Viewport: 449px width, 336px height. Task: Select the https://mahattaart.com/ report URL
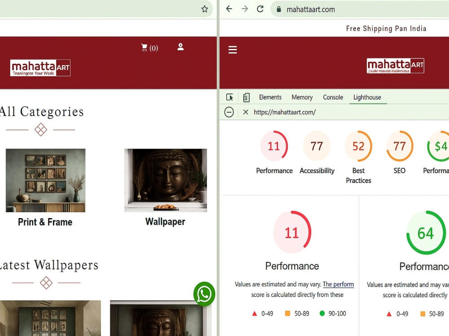(285, 112)
